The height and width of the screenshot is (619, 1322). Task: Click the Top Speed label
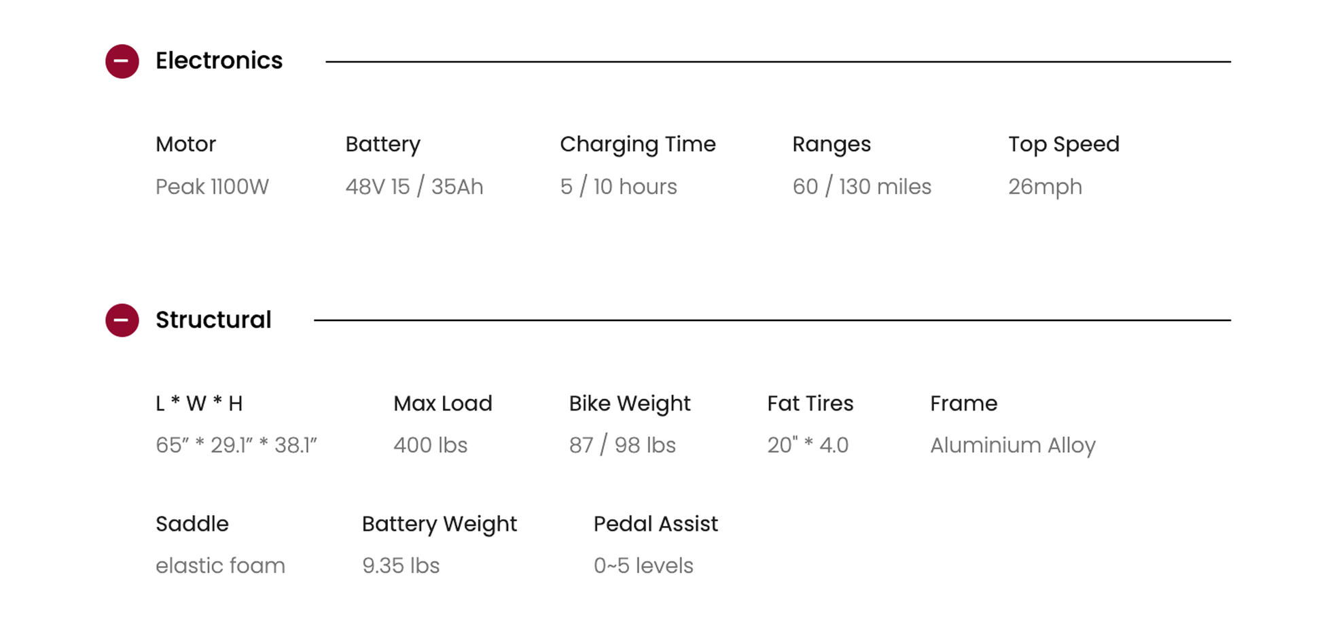(1063, 144)
